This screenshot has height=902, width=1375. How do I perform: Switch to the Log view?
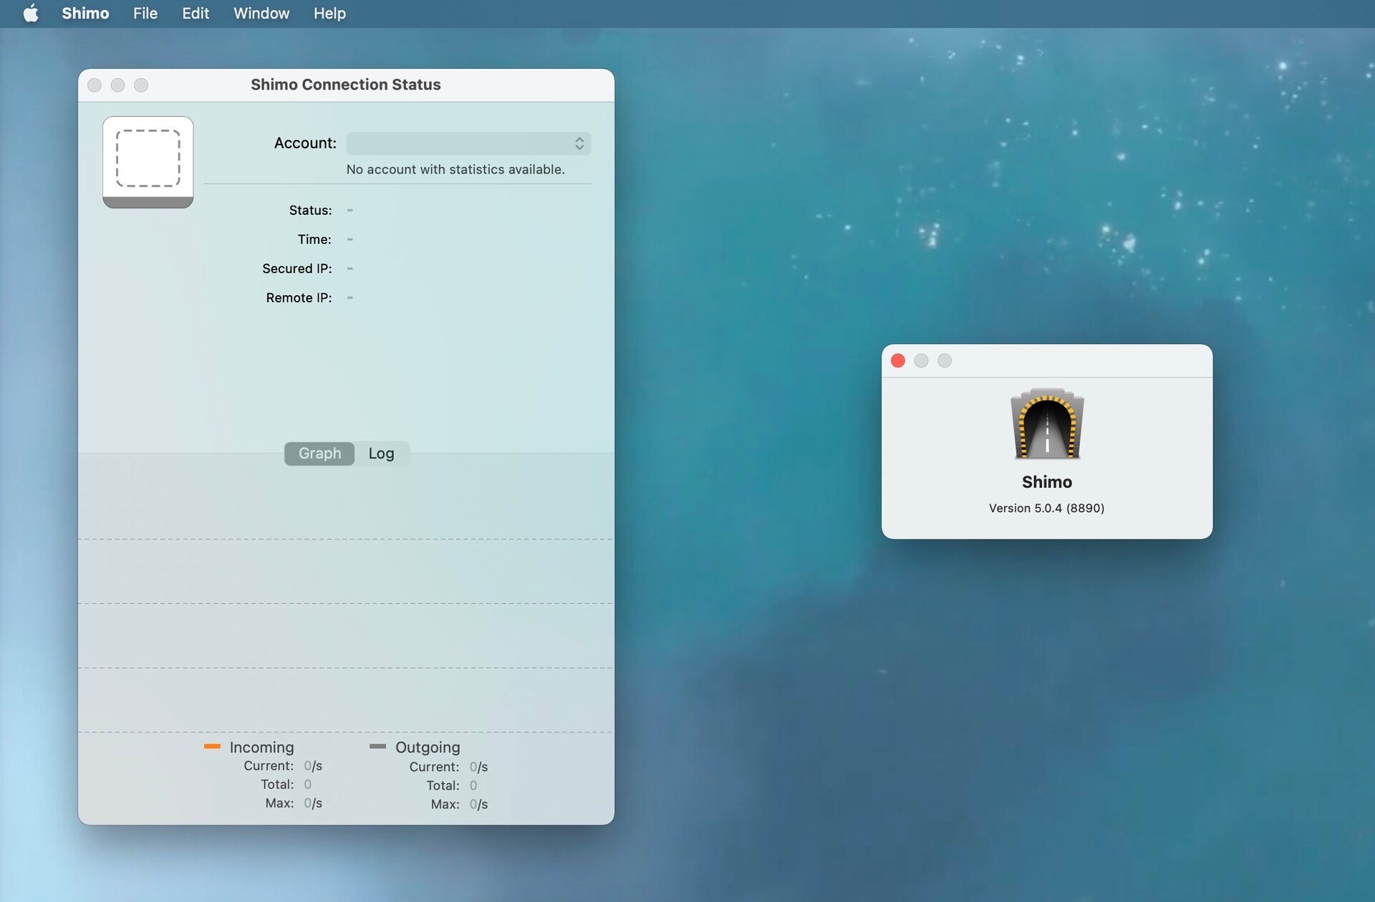[382, 453]
